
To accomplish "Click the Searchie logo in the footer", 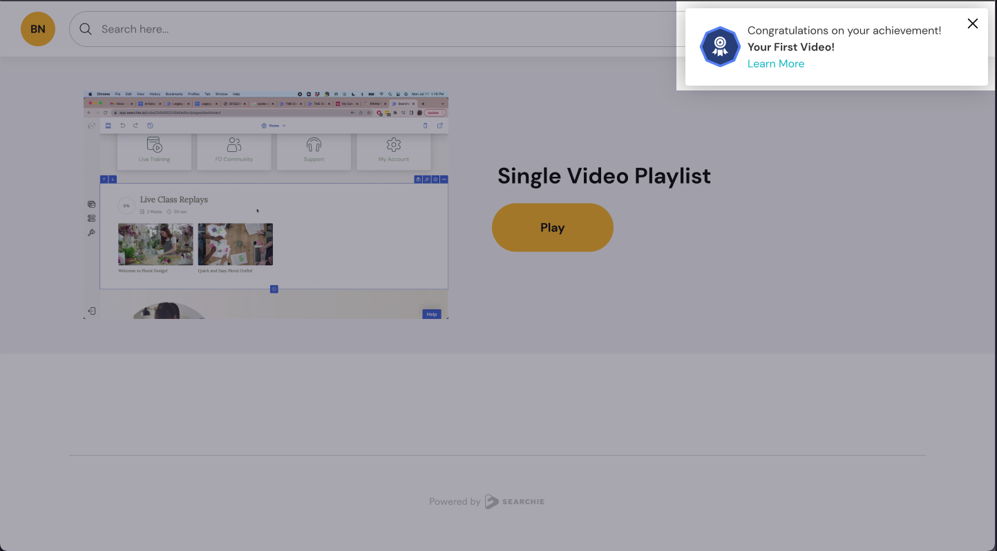I will (515, 502).
